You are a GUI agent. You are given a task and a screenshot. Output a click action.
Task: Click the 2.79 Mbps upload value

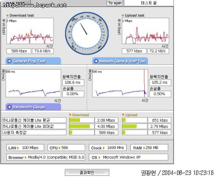(x=159, y=127)
